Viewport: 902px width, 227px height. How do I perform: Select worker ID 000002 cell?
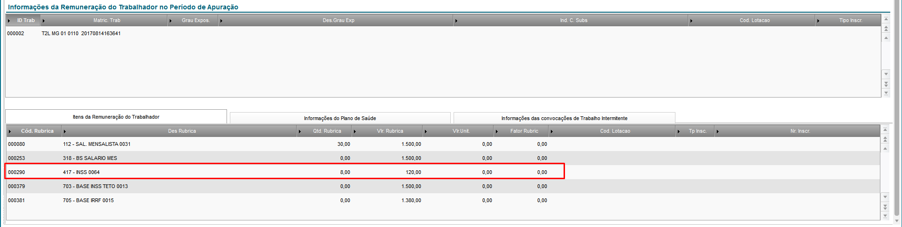coord(16,33)
